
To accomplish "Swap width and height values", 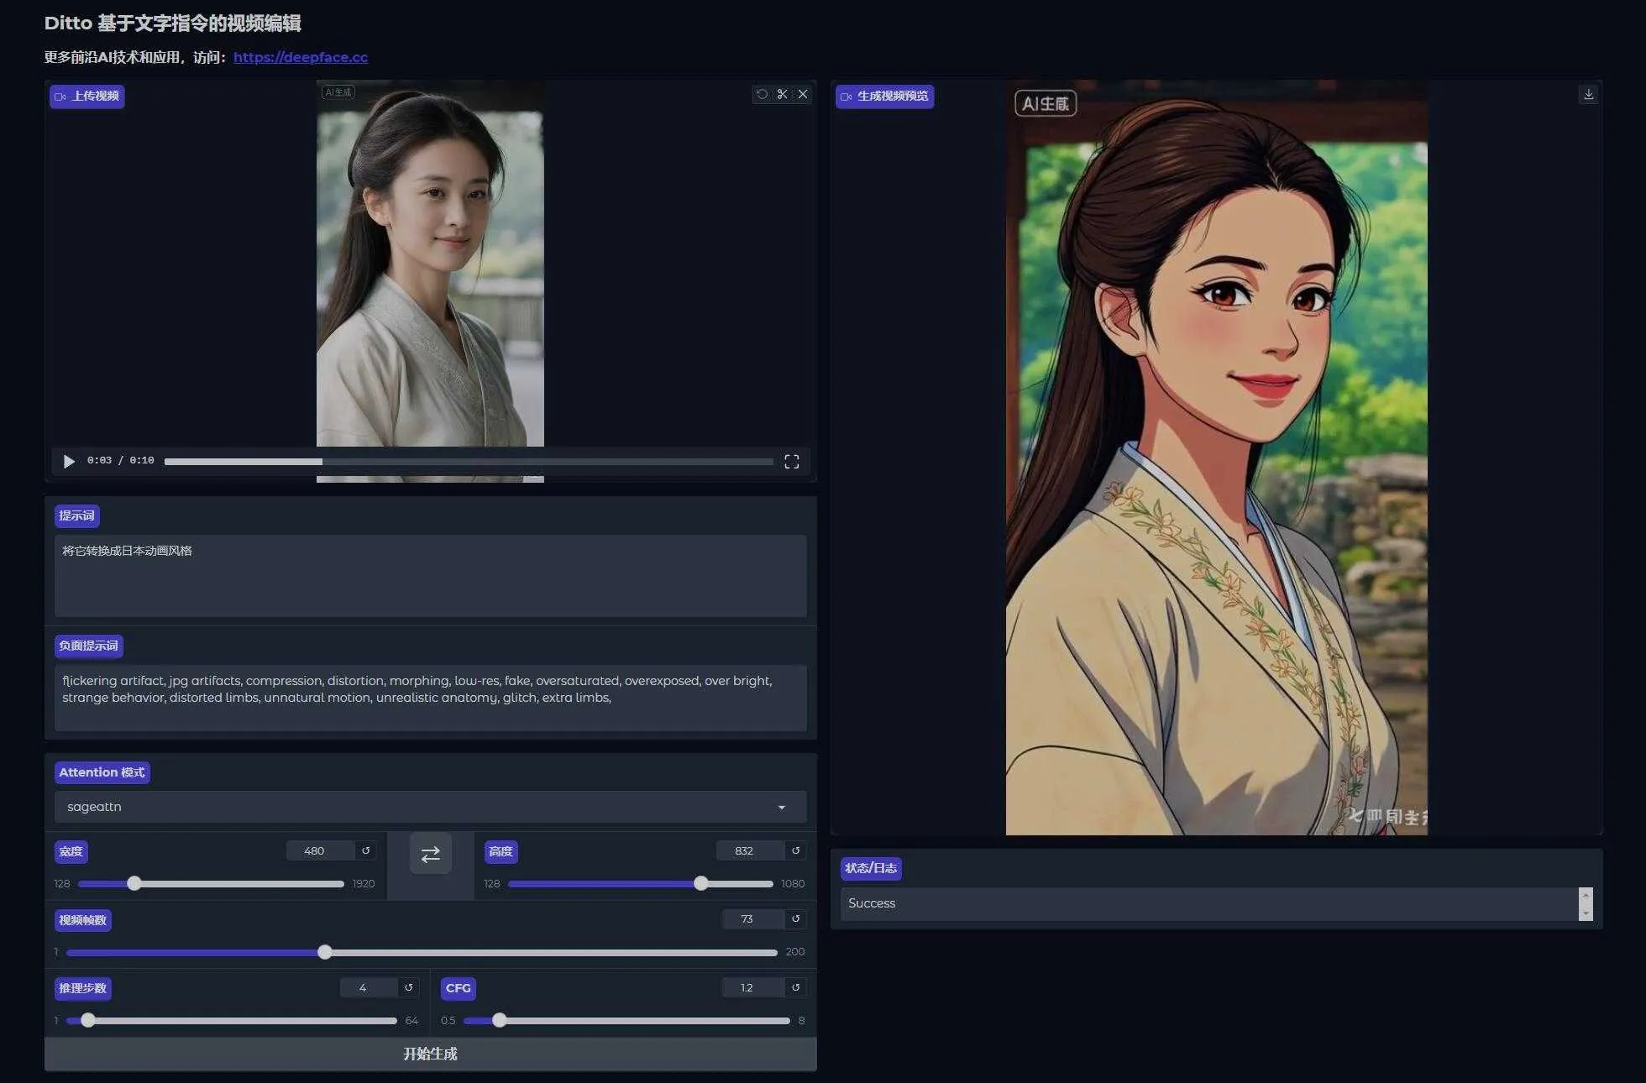I will coord(430,854).
